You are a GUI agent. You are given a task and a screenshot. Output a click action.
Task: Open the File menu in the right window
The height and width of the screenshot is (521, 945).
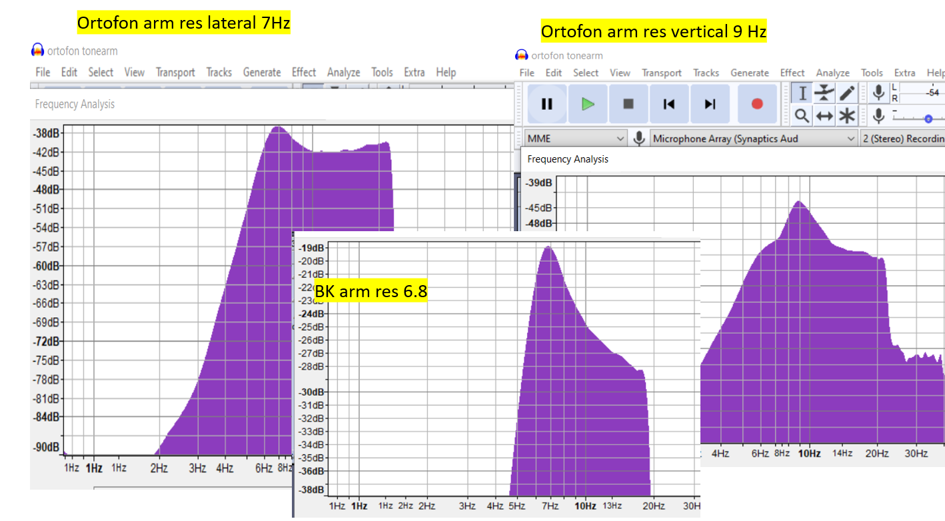pyautogui.click(x=526, y=73)
